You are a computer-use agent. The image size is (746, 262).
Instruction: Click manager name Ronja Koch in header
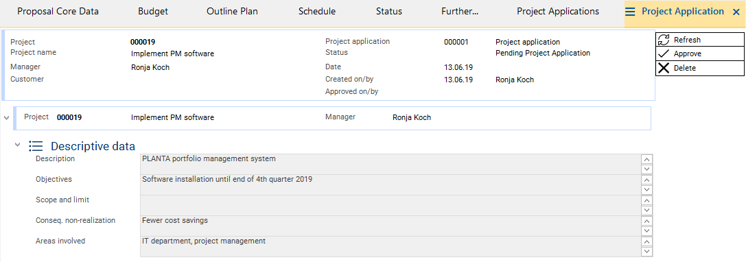(x=150, y=67)
